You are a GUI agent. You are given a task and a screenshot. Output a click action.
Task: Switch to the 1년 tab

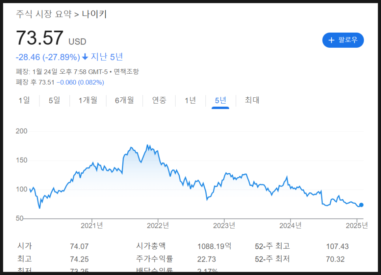point(190,100)
